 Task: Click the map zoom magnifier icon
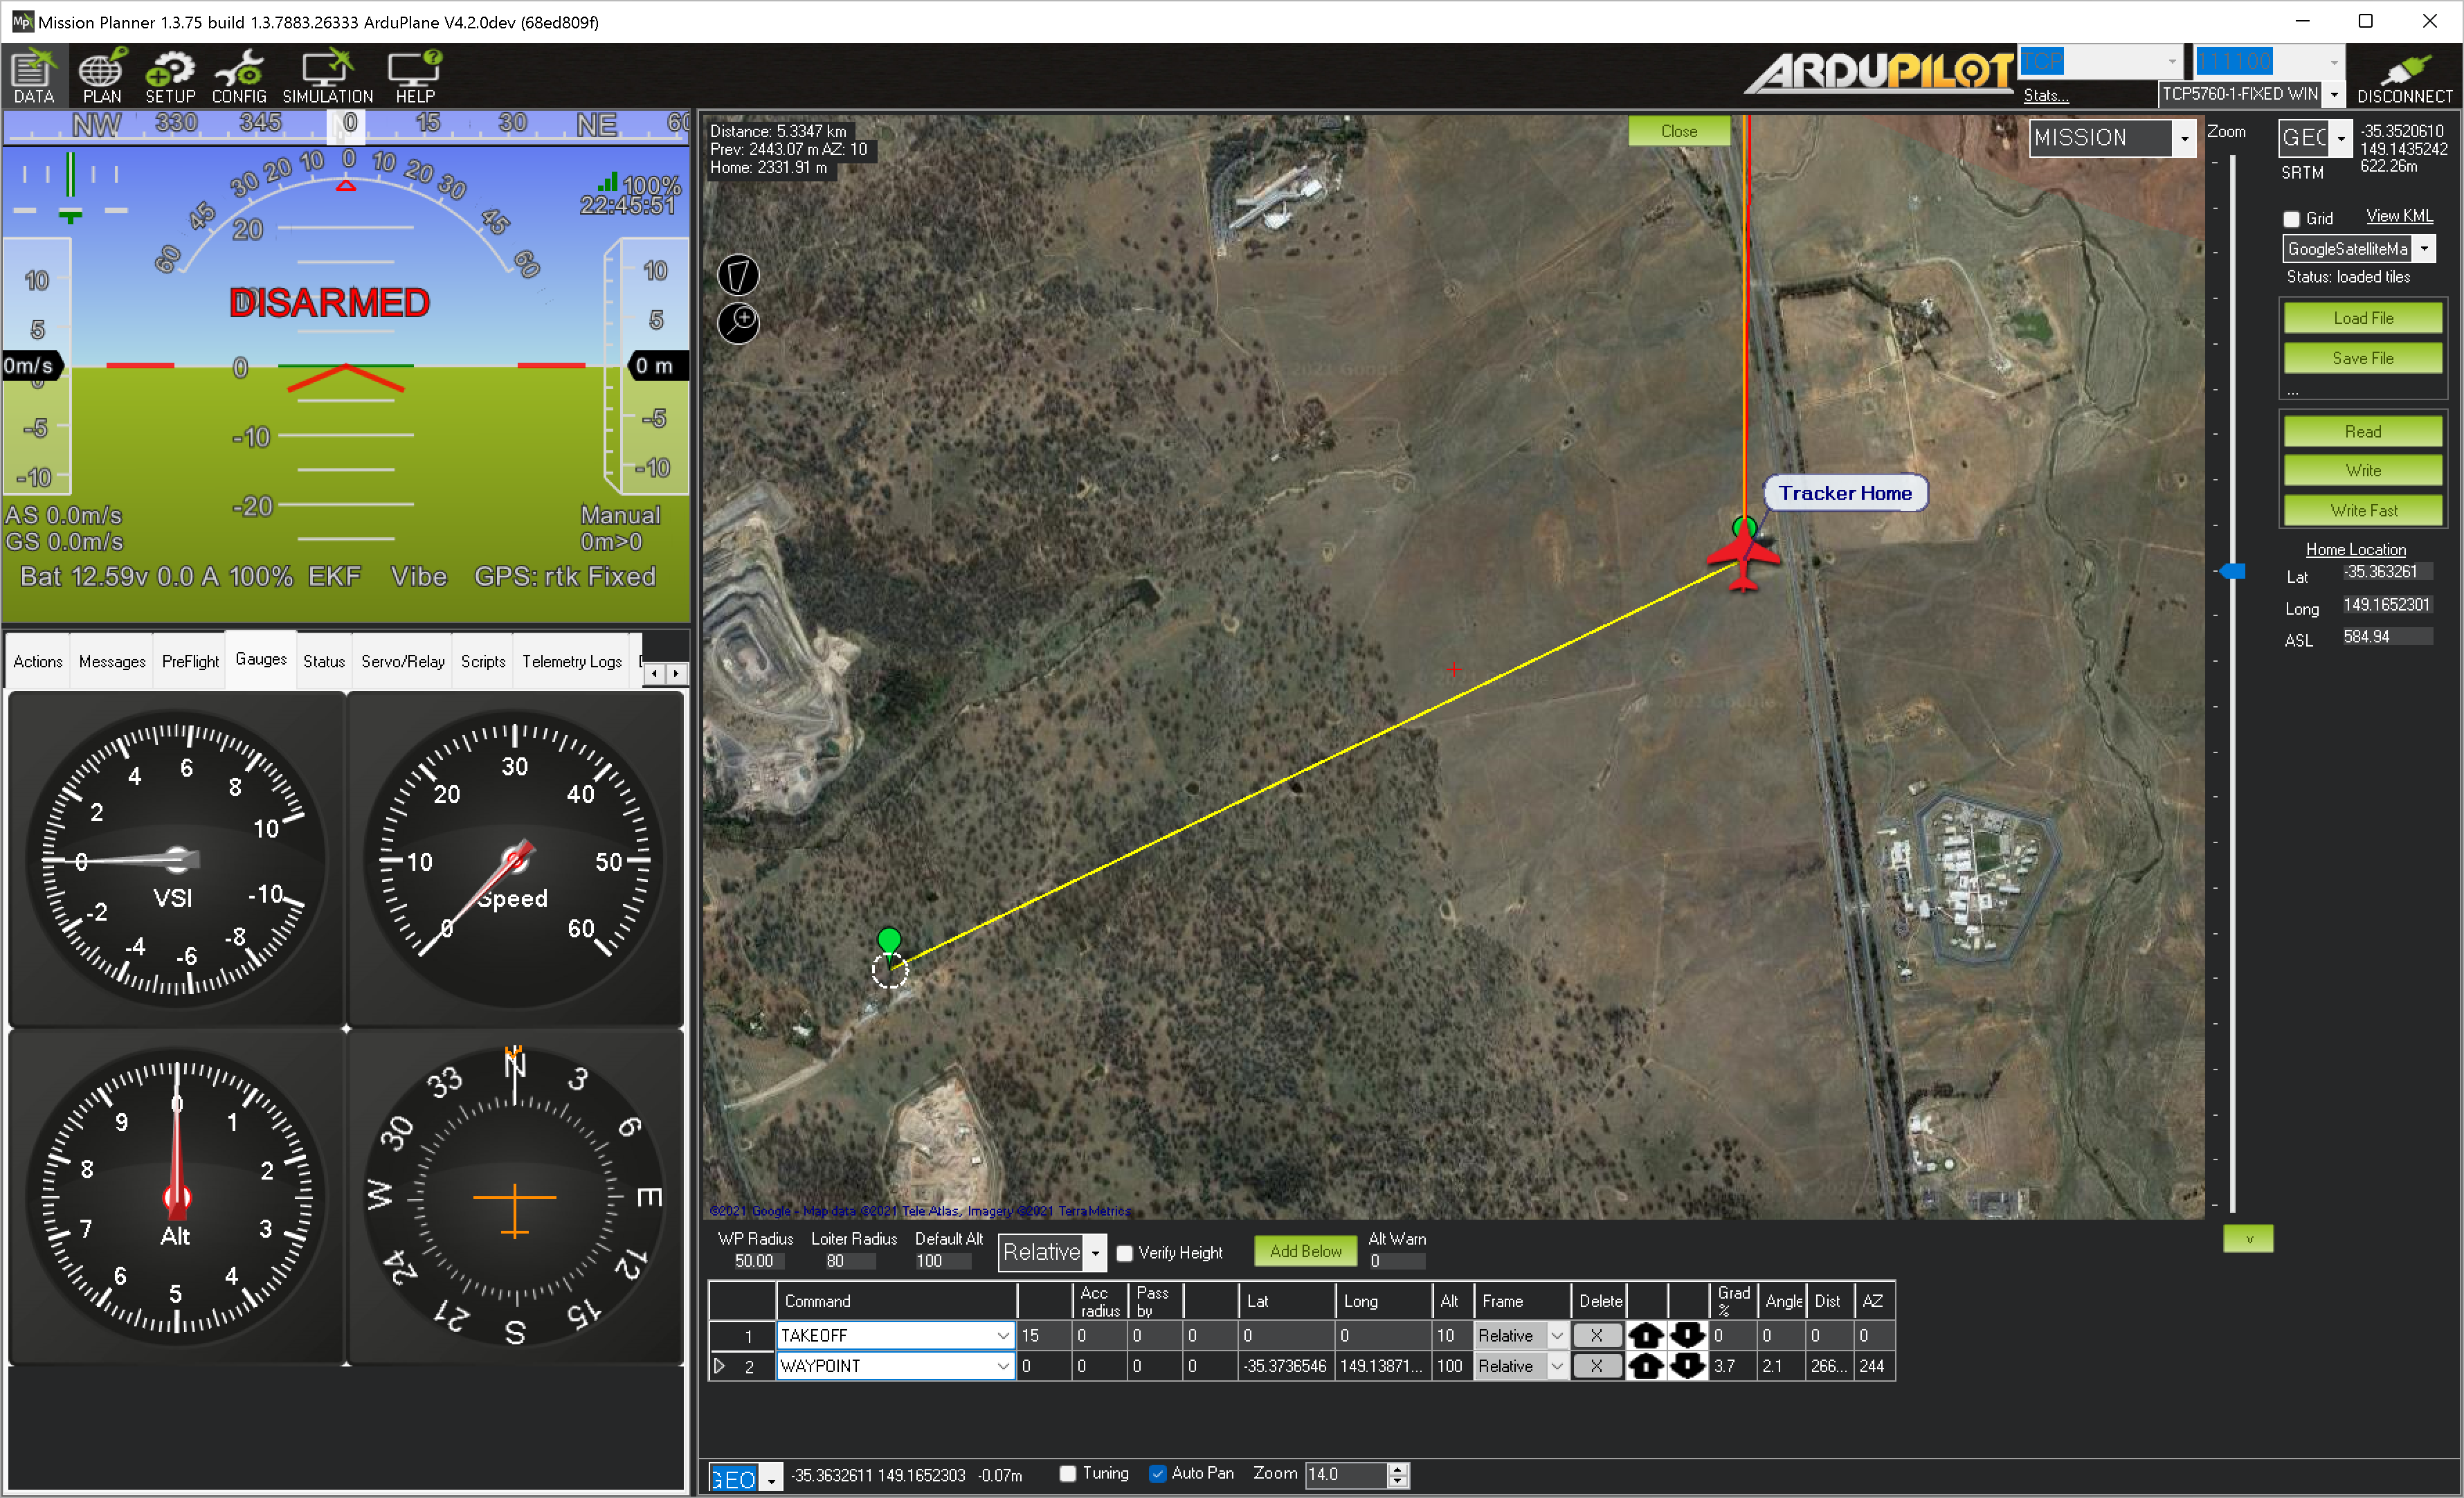coord(739,322)
